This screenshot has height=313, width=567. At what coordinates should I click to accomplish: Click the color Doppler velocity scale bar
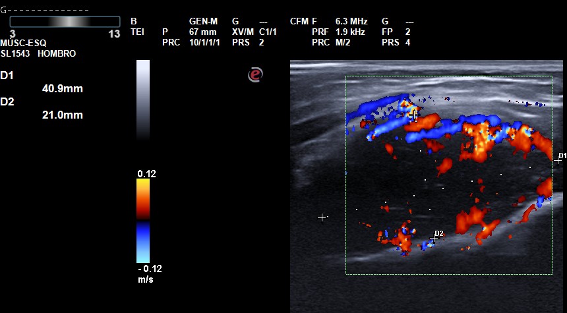142,221
